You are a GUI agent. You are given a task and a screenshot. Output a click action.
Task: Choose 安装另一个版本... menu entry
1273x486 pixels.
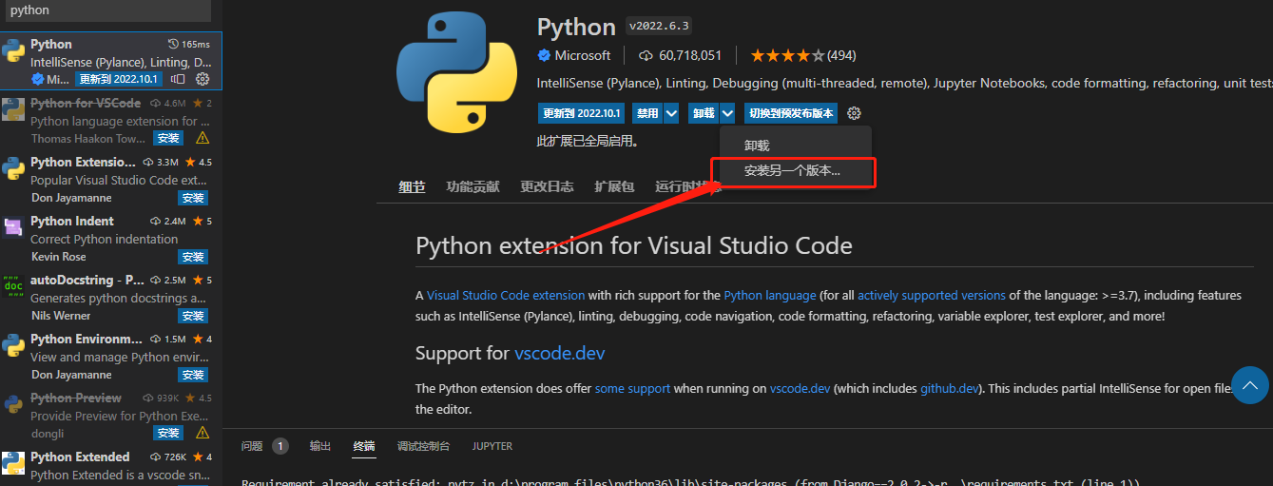[793, 172]
